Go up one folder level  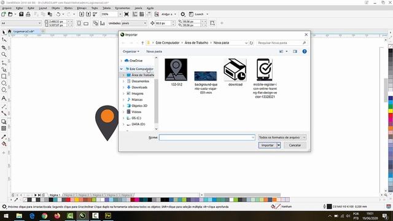point(142,43)
